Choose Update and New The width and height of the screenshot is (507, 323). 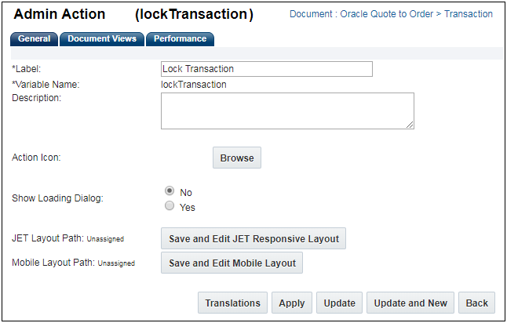click(410, 303)
